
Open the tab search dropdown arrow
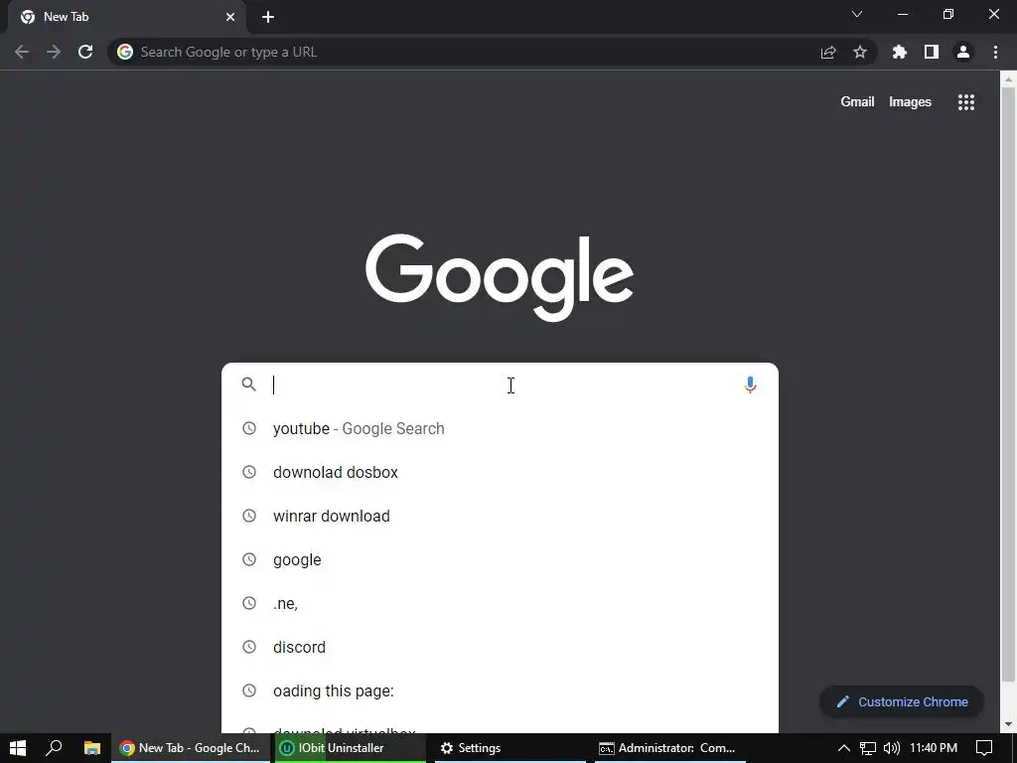pos(857,14)
